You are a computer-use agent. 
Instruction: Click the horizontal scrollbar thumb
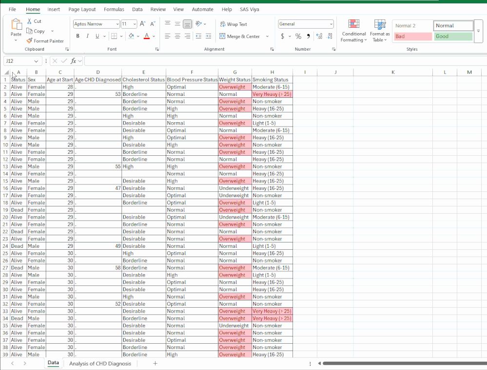[405, 363]
